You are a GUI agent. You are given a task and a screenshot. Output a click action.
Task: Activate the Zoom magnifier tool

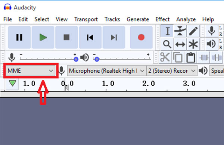pyautogui.click(x=167, y=44)
